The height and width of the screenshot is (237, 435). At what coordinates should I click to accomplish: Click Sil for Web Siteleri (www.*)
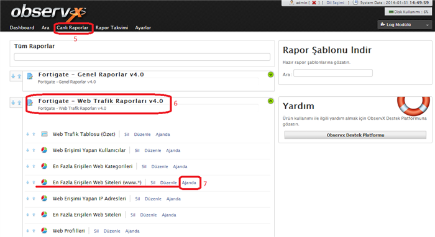tap(153, 183)
